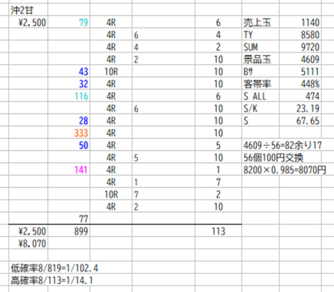The width and height of the screenshot is (334, 292).
Task: Click the 客帯率 448% cell
Action: click(311, 84)
